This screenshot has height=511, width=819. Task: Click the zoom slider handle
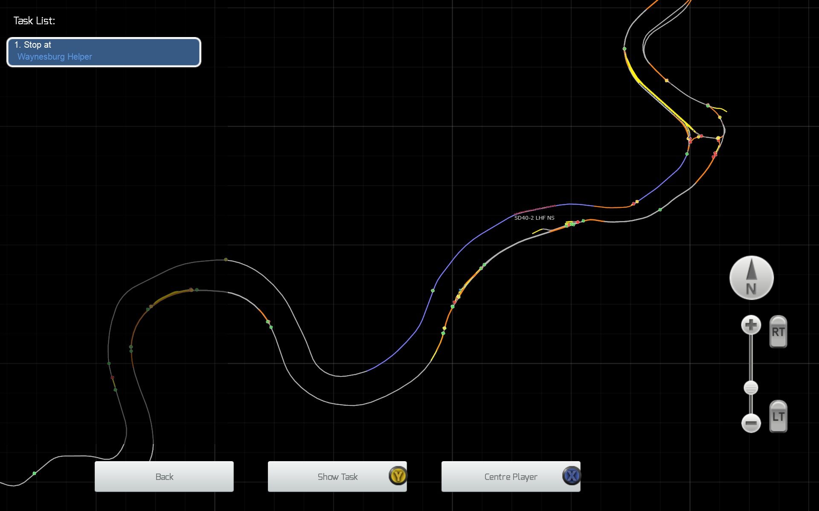point(751,388)
